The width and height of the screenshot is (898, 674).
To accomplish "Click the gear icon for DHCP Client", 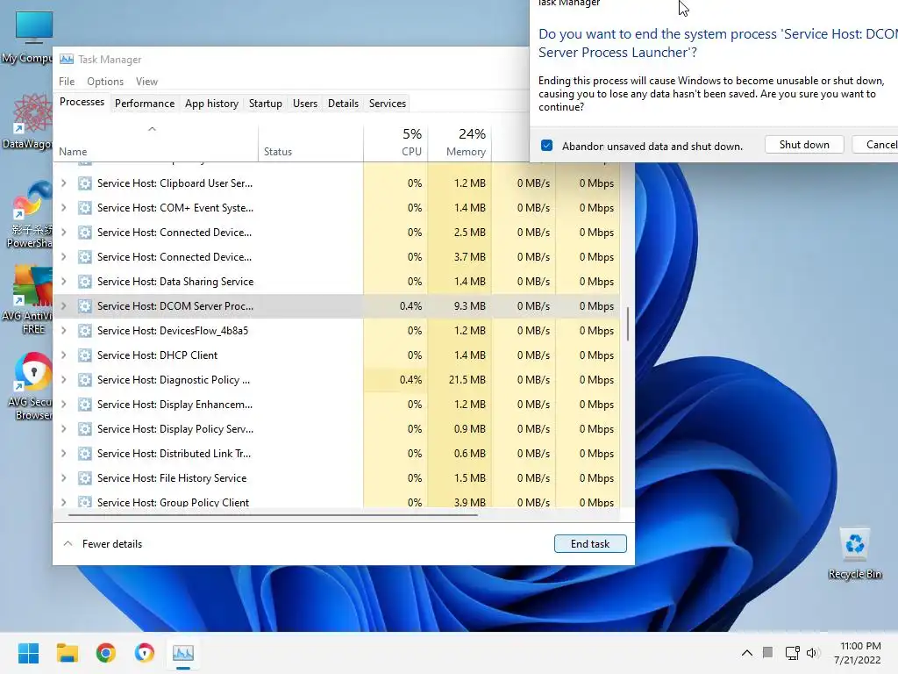I will [85, 355].
